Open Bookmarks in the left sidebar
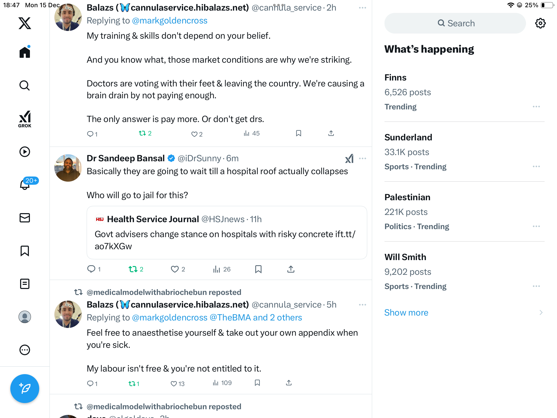This screenshot has height=418, width=557. pyautogui.click(x=25, y=251)
